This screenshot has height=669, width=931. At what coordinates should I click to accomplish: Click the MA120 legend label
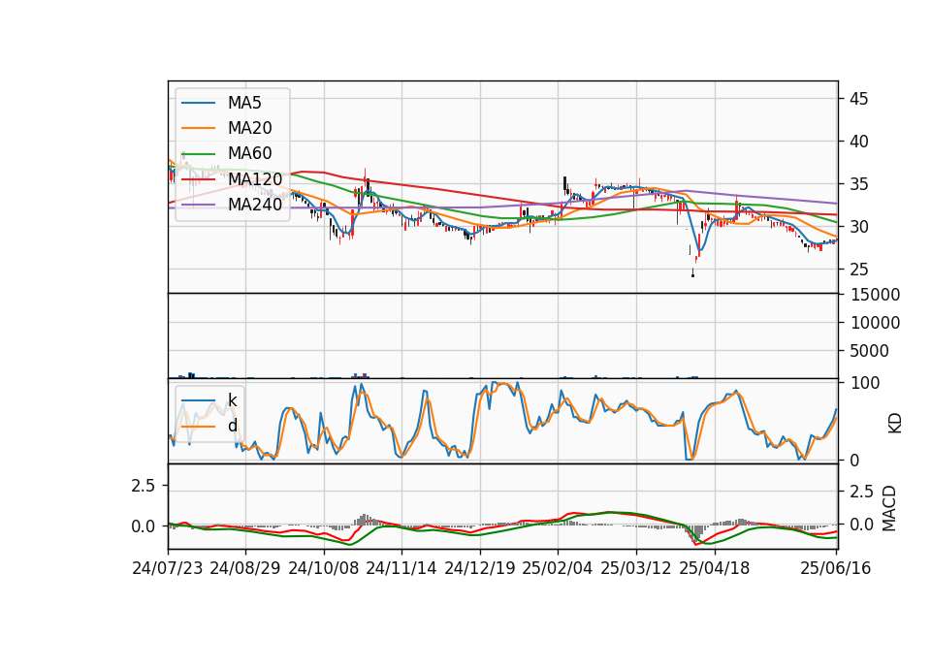[x=255, y=178]
